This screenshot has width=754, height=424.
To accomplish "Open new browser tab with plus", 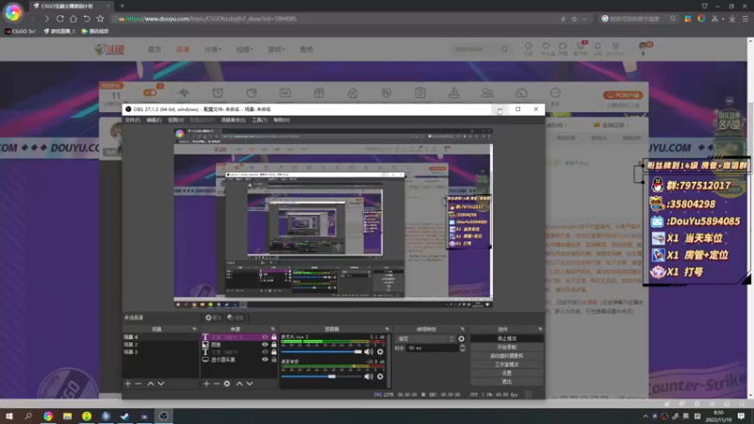I will click(123, 6).
